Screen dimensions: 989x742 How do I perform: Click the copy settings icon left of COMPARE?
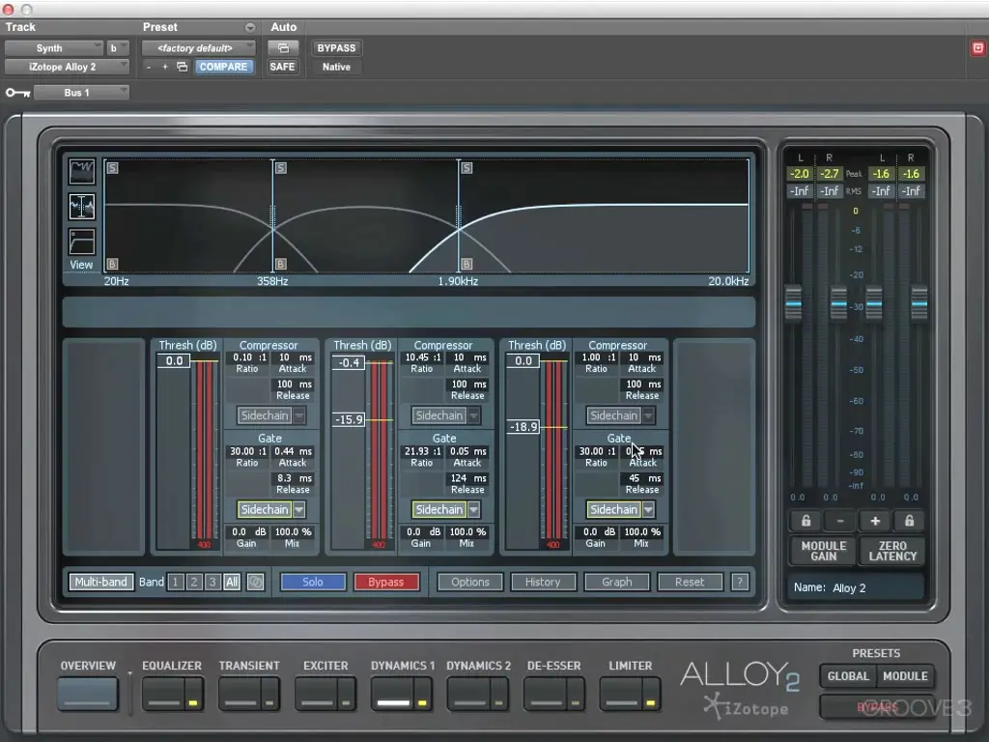(x=183, y=67)
